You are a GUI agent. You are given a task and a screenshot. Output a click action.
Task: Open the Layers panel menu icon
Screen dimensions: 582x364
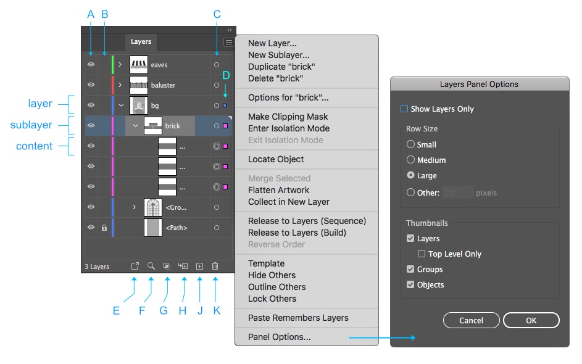click(x=229, y=43)
